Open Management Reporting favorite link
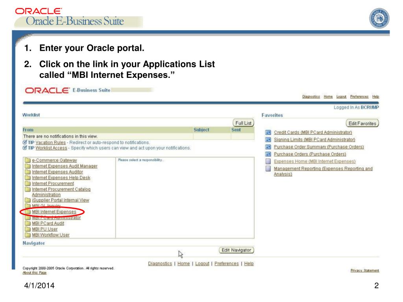 pyautogui.click(x=323, y=171)
